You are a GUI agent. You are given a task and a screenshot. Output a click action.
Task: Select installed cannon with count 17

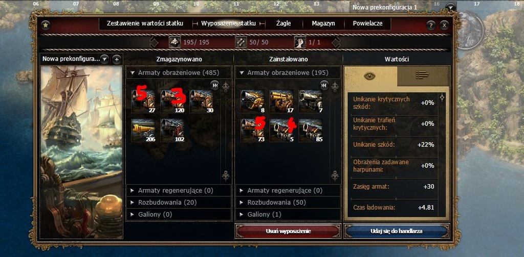coord(281,101)
